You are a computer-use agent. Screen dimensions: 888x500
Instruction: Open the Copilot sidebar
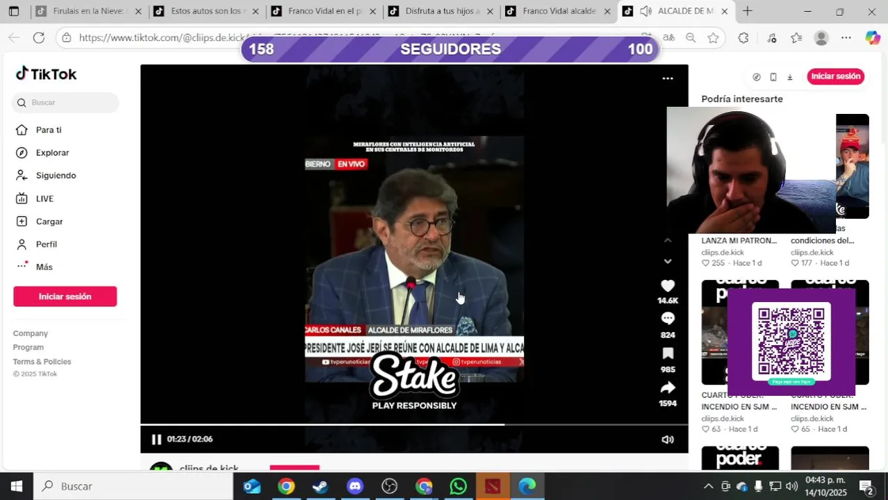point(873,37)
